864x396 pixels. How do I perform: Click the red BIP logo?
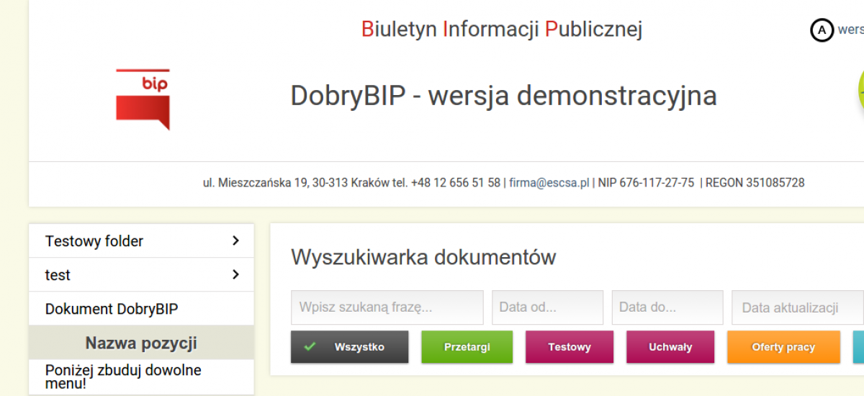coord(143,99)
